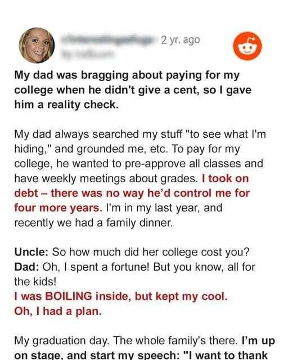
Task: Click the text "the kids!"
Action: pyautogui.click(x=35, y=281)
